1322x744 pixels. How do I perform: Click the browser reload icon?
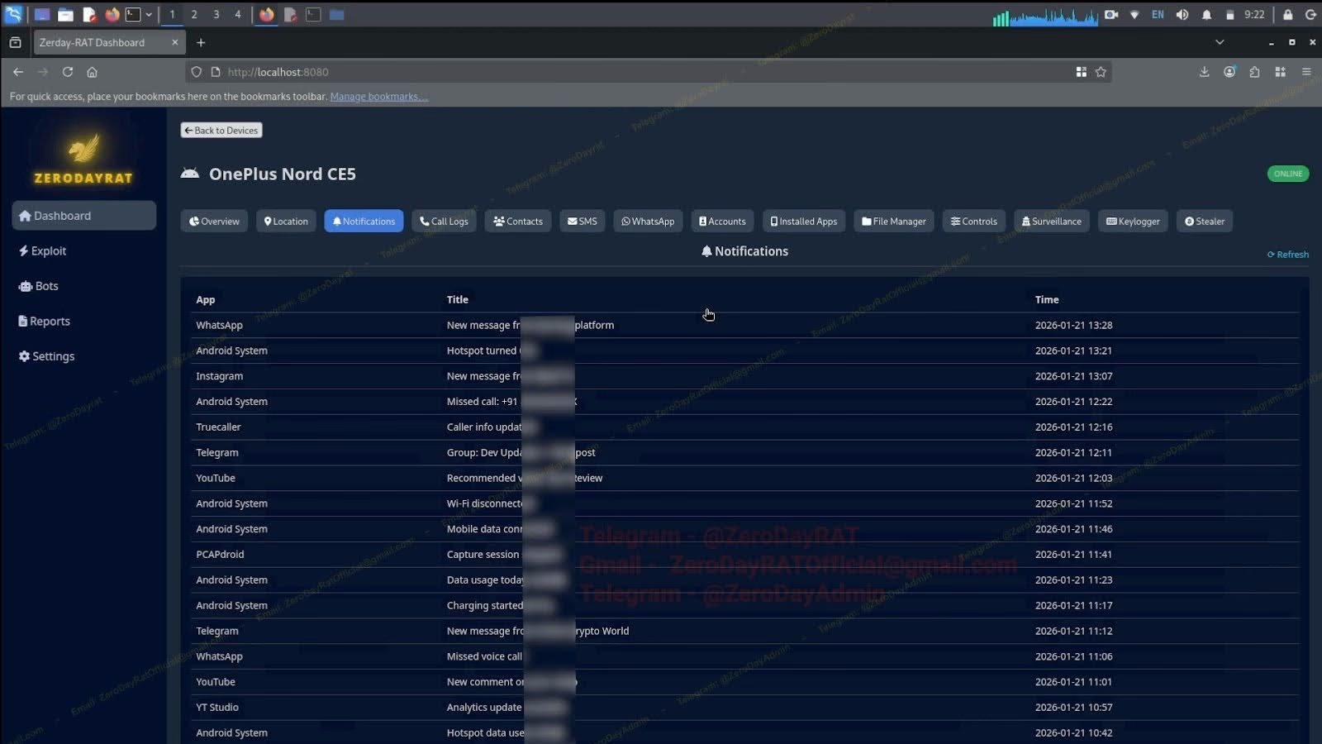(x=68, y=72)
